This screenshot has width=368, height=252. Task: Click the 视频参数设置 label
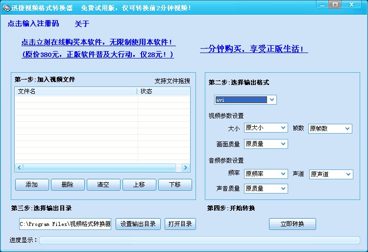pos(226,116)
